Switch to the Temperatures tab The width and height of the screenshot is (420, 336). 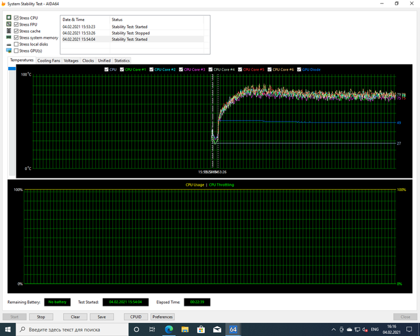pos(22,60)
